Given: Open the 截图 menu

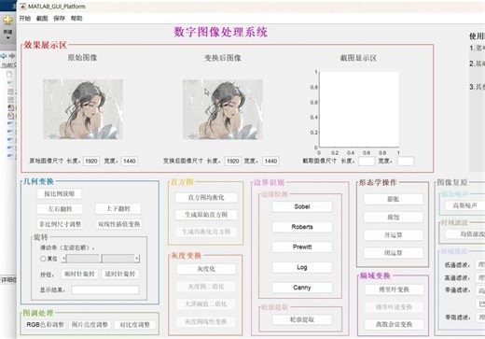Looking at the screenshot, I should coord(42,19).
